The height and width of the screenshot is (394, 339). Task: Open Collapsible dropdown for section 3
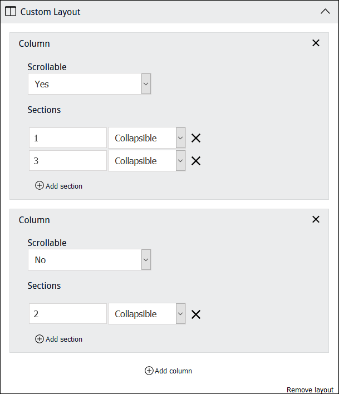[x=147, y=161]
